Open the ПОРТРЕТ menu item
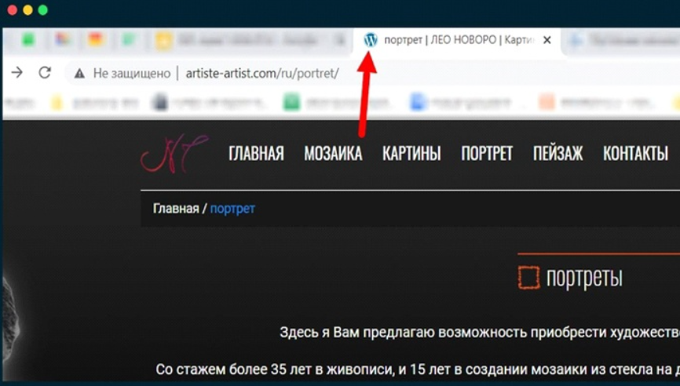 coord(487,153)
